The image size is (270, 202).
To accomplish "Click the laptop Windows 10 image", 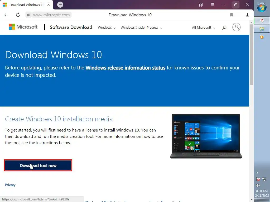I will point(206,136).
